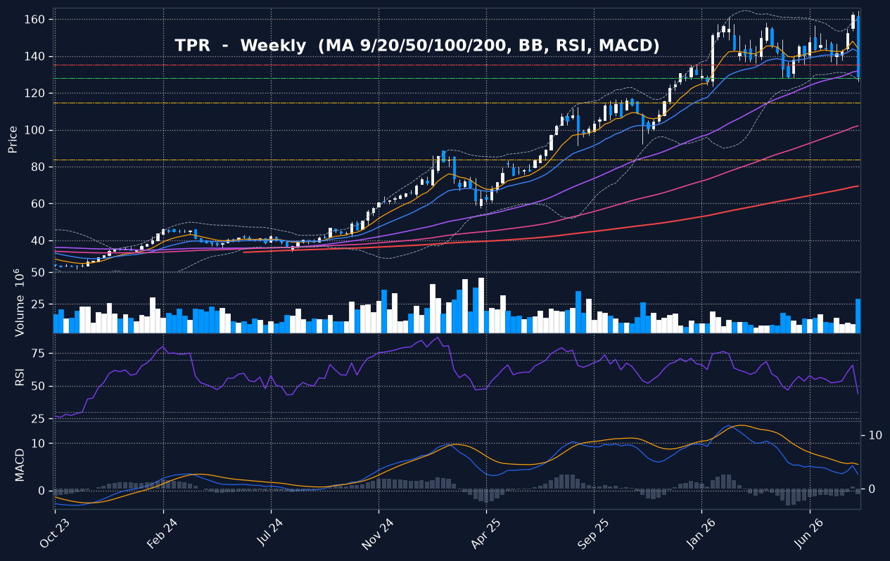
Task: Click the 75 tick on RSI axis
Action: tap(39, 354)
